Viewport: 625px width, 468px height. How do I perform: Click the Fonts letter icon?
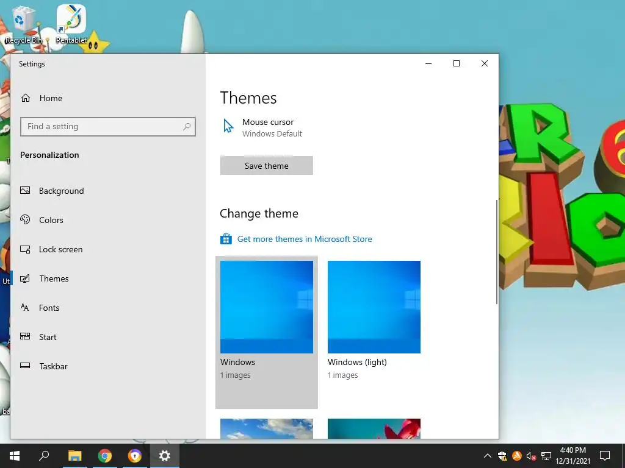click(x=24, y=307)
